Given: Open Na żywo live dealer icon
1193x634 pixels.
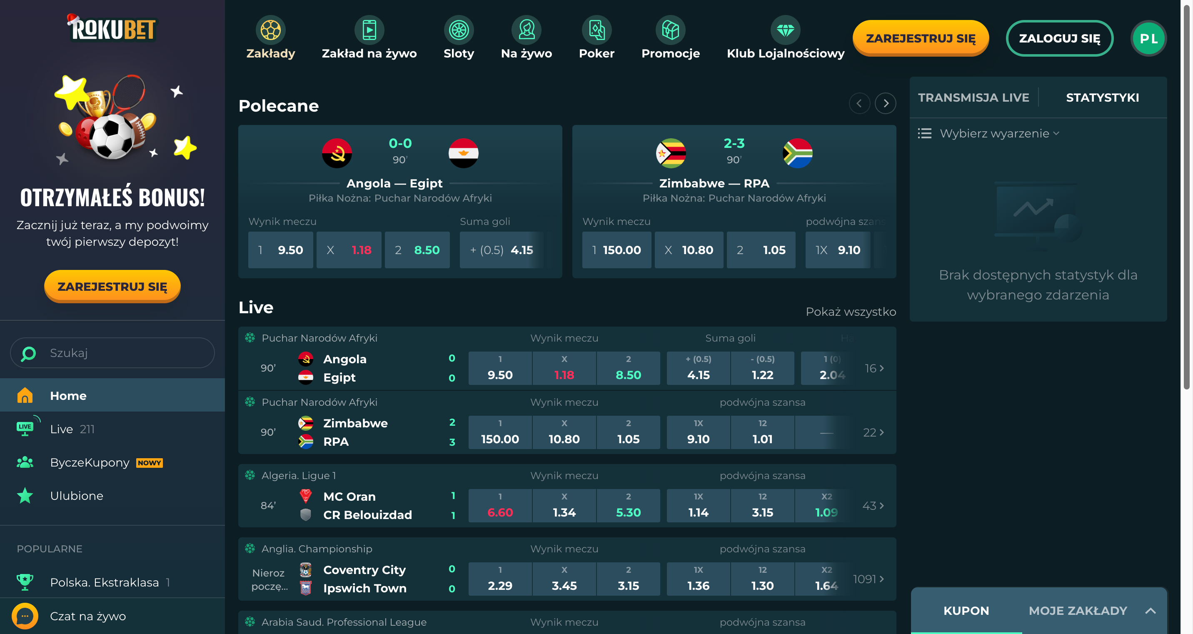Looking at the screenshot, I should [x=526, y=30].
